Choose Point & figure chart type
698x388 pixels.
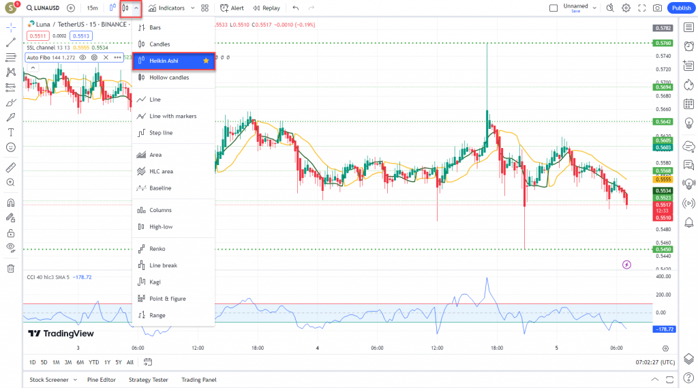(174, 299)
